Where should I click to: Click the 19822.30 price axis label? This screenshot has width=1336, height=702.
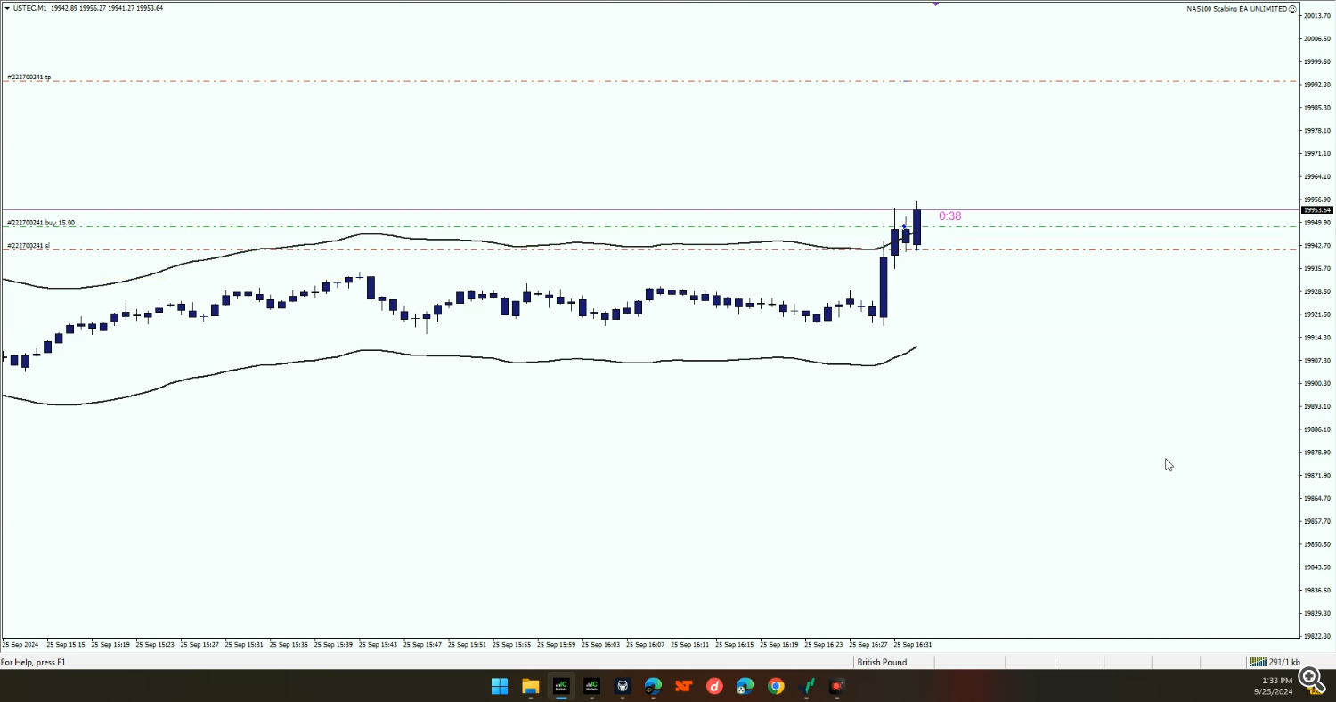(x=1316, y=636)
